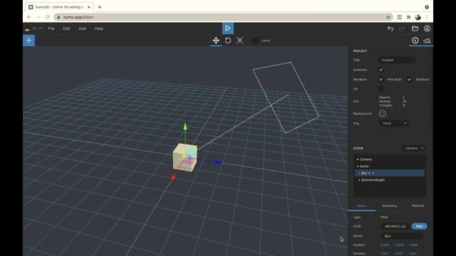Select the Move translate tool
456x256 pixels.
[x=216, y=41]
